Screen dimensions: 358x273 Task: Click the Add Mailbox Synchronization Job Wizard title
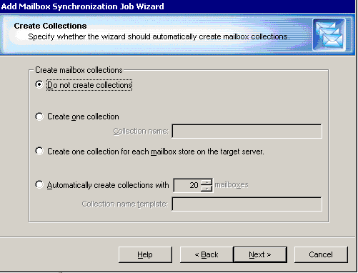pyautogui.click(x=82, y=6)
